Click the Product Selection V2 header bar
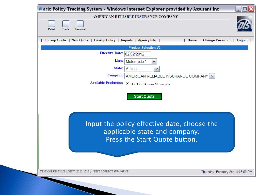Image resolution: width=260 pixels, height=195 pixels. [x=144, y=47]
